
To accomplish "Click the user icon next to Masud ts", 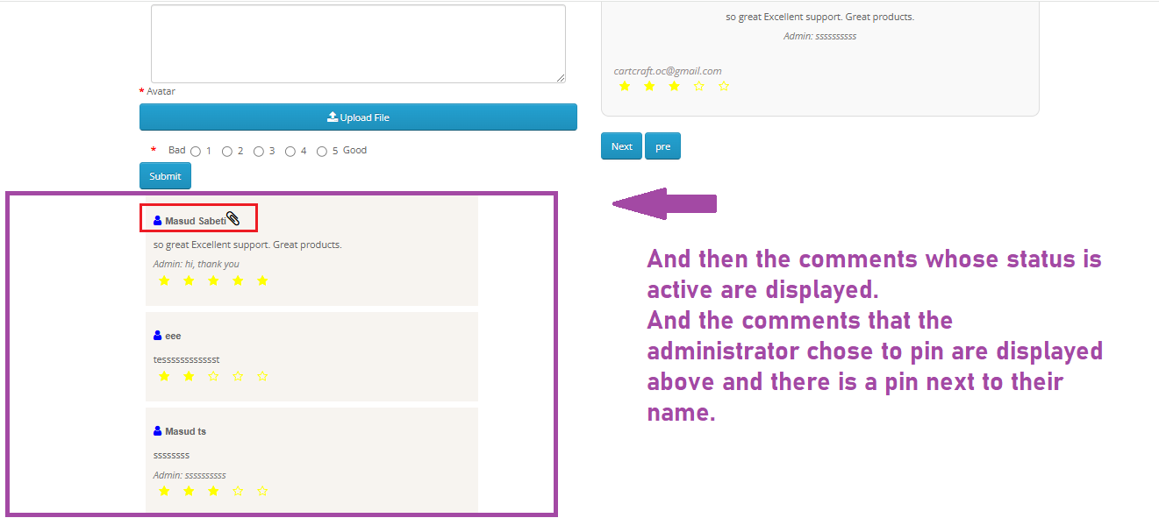I will pos(158,431).
